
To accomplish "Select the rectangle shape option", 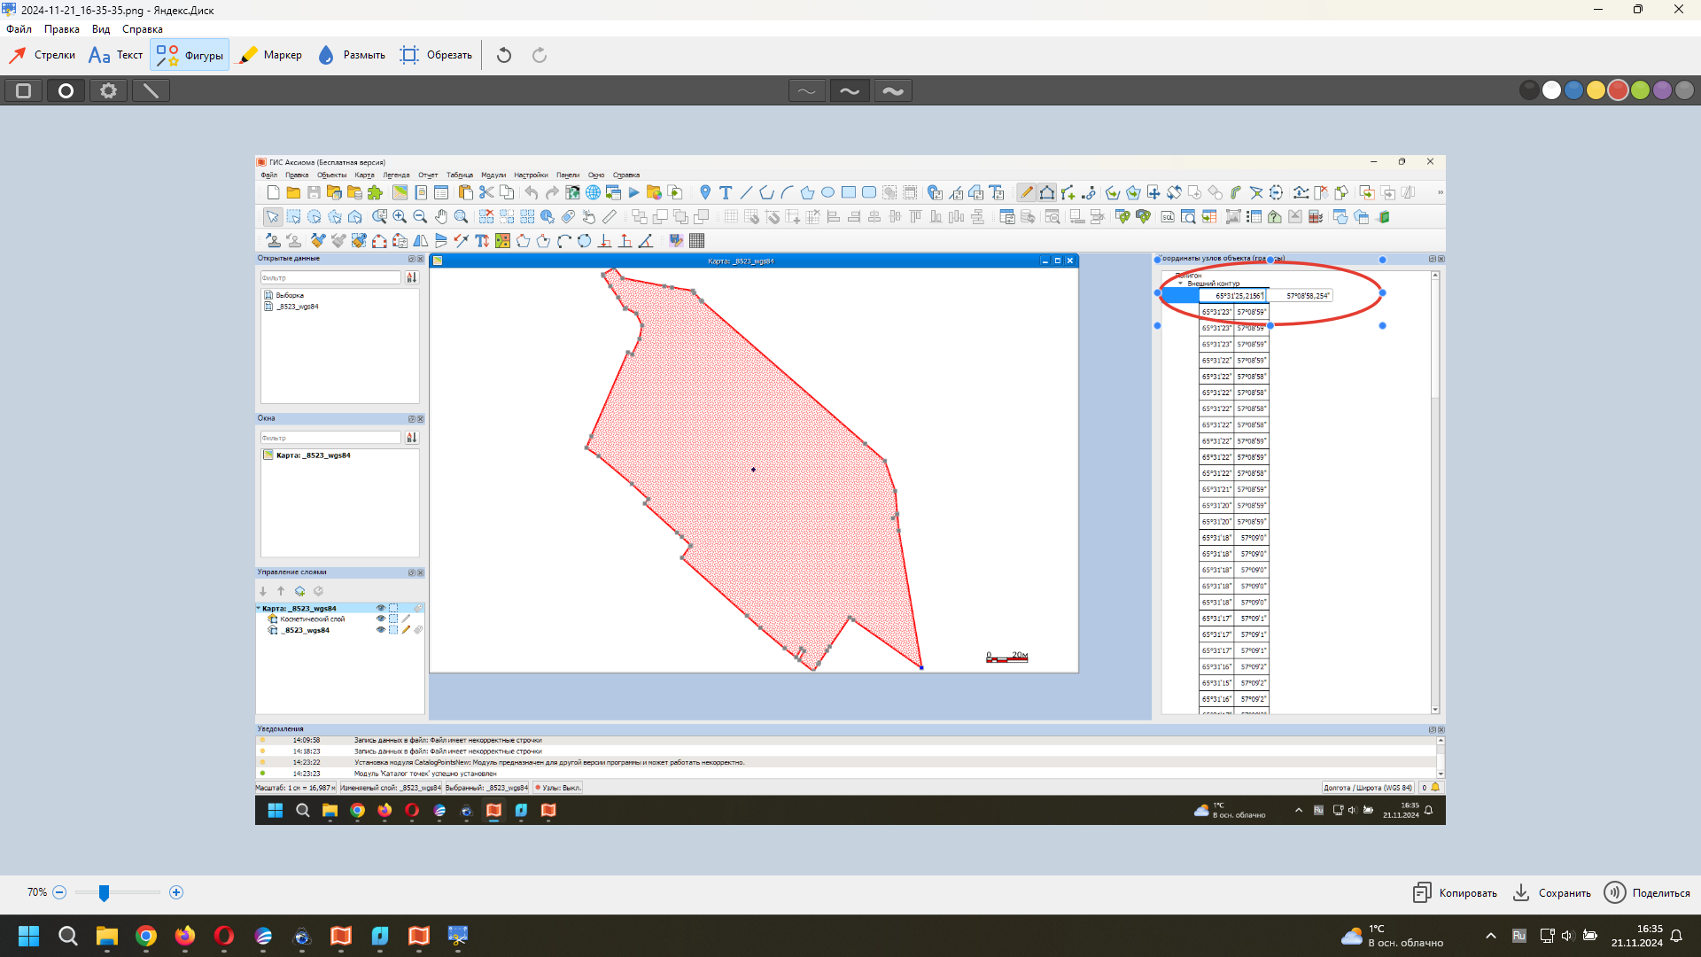I will coord(24,90).
